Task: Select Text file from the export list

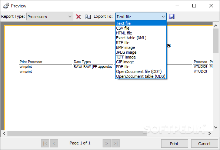Action: [141, 23]
